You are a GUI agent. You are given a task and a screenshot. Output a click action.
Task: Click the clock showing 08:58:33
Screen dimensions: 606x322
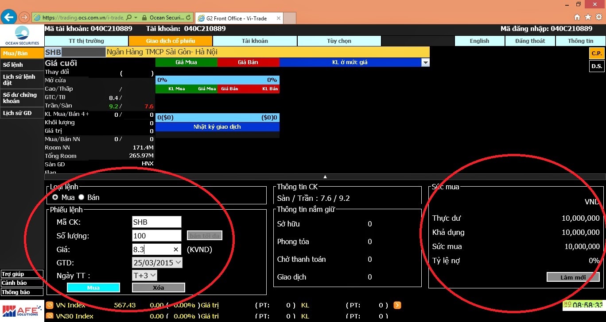[587, 305]
